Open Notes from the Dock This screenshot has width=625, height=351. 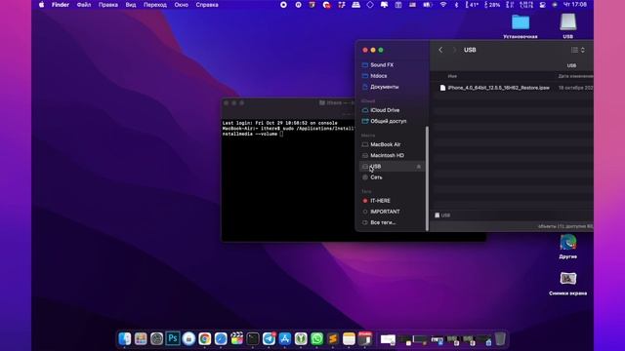click(x=349, y=338)
